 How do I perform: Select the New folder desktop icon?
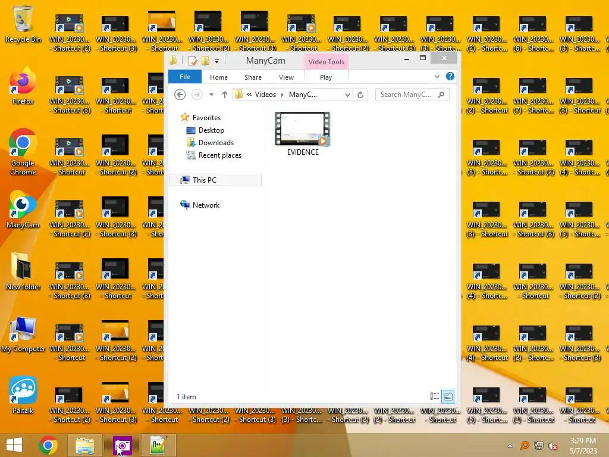point(23,271)
